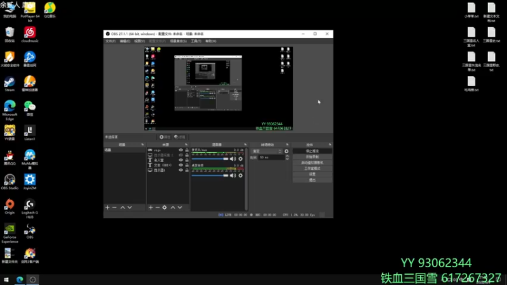Open the 场景集合(S) menu
507x285 pixels.
pyautogui.click(x=178, y=41)
